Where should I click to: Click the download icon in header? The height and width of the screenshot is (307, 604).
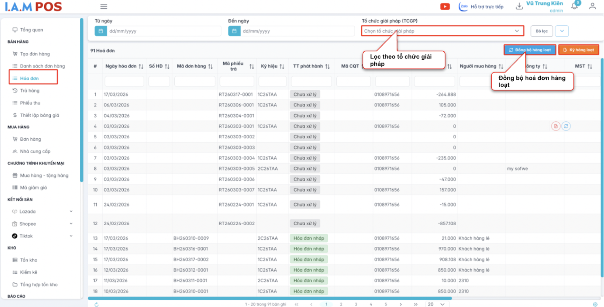[x=519, y=6]
